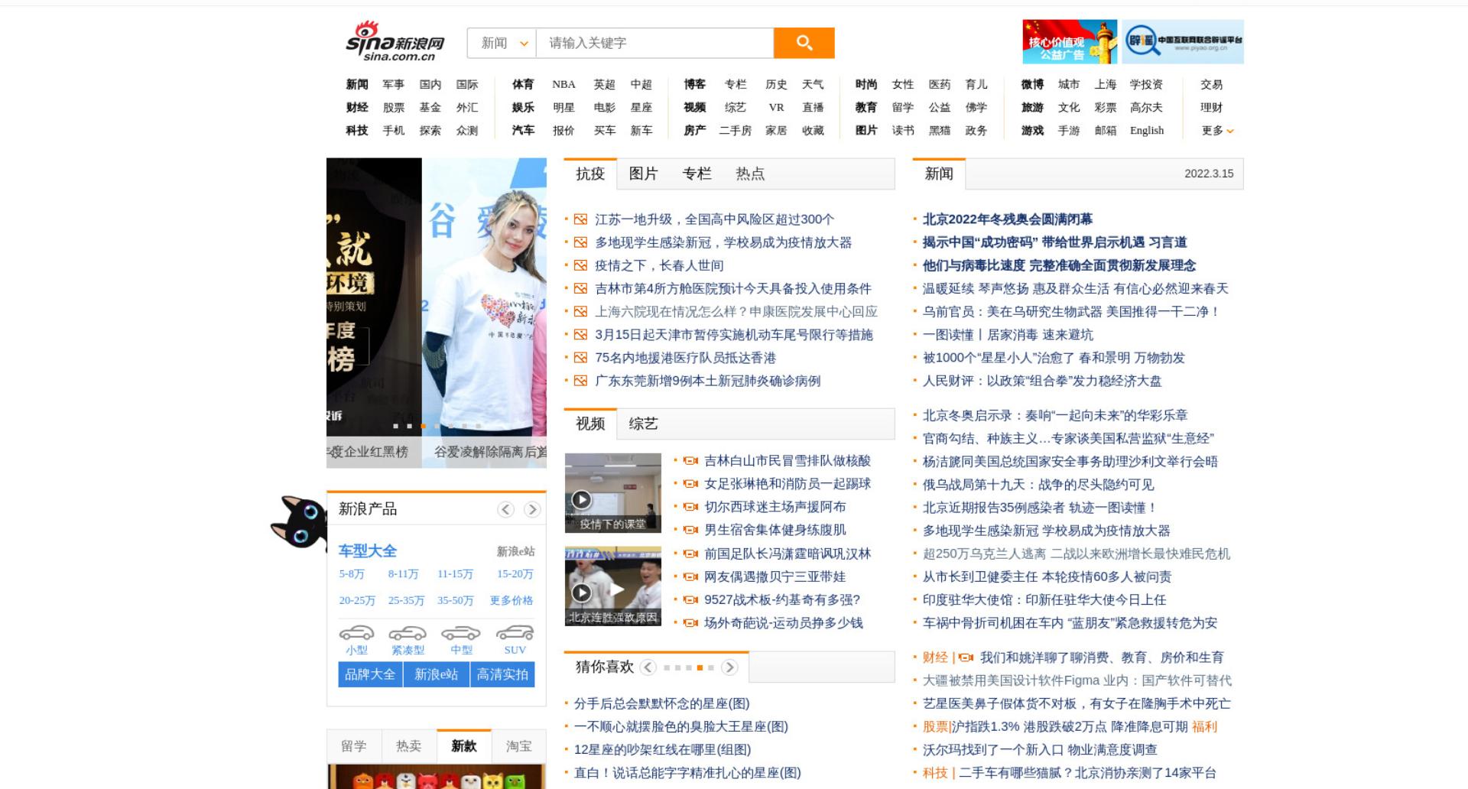Open 车型大全 link
Image resolution: width=1468 pixels, height=789 pixels.
point(368,551)
